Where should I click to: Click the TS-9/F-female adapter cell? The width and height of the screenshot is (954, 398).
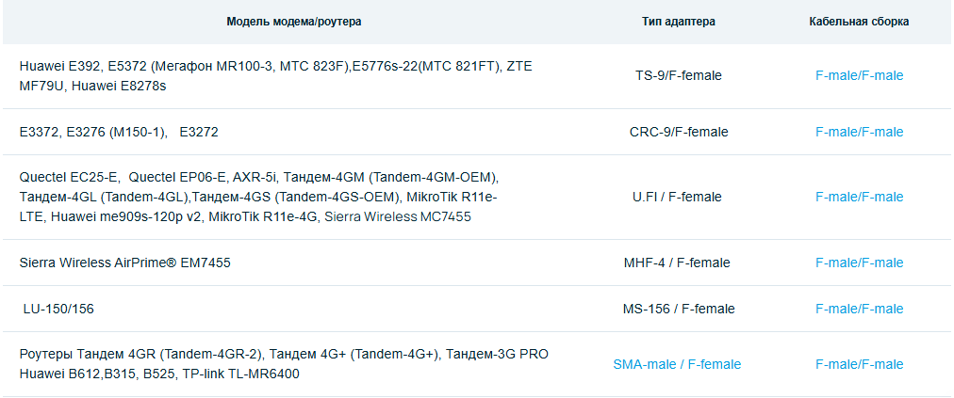tap(678, 75)
